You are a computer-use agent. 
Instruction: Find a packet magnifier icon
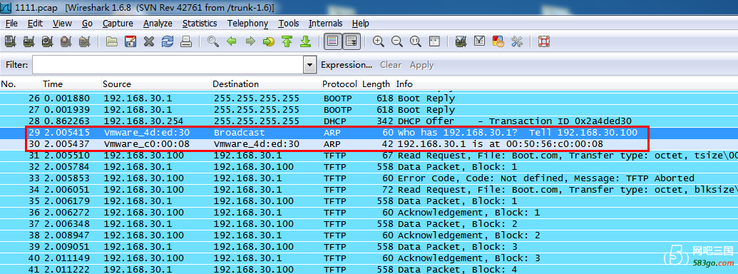tap(213, 41)
